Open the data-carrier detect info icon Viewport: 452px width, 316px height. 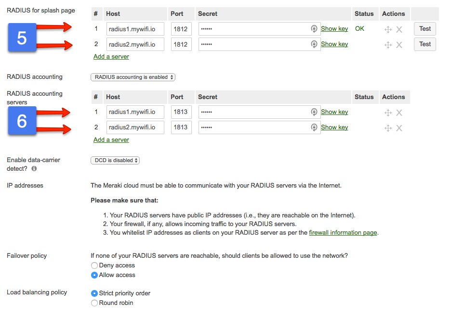34,169
